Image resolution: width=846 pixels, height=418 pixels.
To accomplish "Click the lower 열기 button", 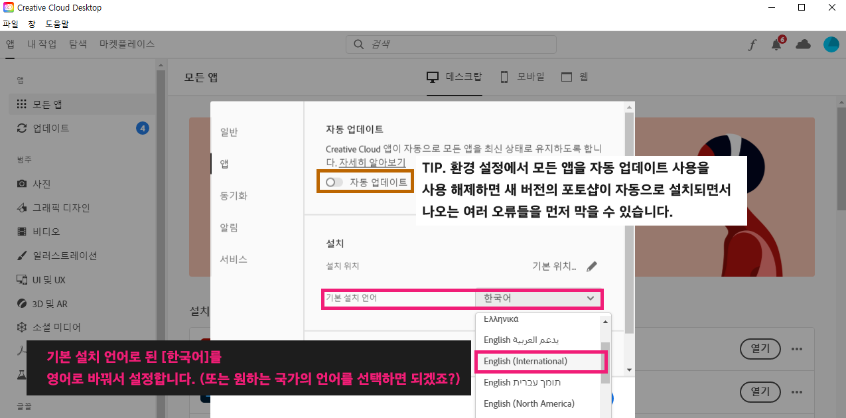I will tap(760, 391).
